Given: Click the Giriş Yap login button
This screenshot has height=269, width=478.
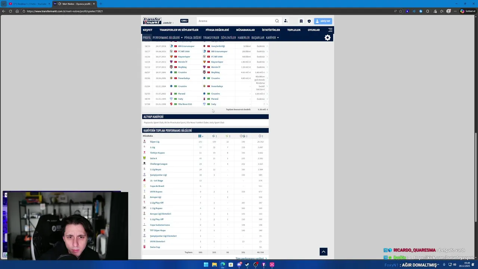Looking at the screenshot, I should click(323, 21).
